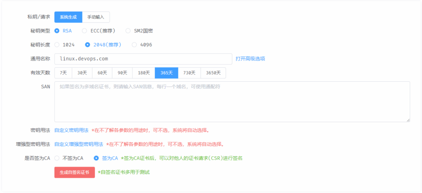Click the SAN text area resize handle
This screenshot has height=193, width=422.
point(408,120)
